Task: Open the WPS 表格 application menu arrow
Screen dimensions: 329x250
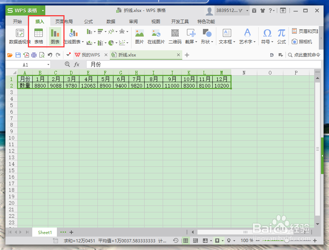Action: click(43, 10)
